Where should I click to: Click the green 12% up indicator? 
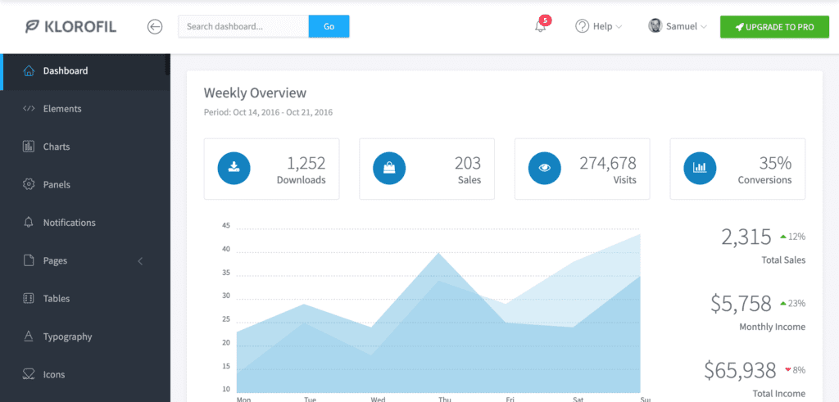(x=792, y=237)
